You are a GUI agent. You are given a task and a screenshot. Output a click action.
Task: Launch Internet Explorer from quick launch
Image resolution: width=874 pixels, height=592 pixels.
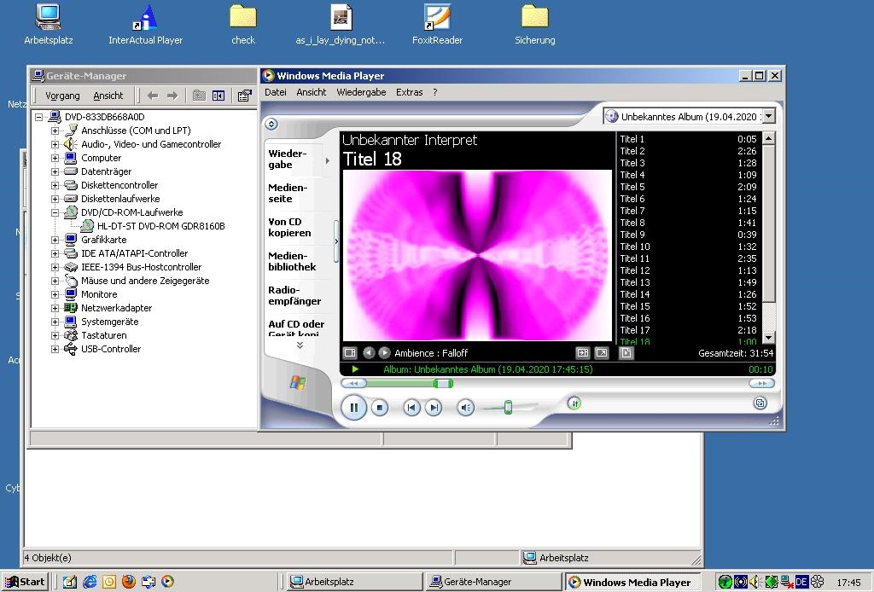(x=90, y=582)
